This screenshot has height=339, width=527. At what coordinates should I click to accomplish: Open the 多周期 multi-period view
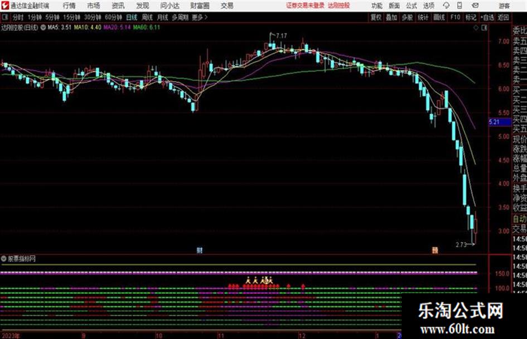pos(180,17)
